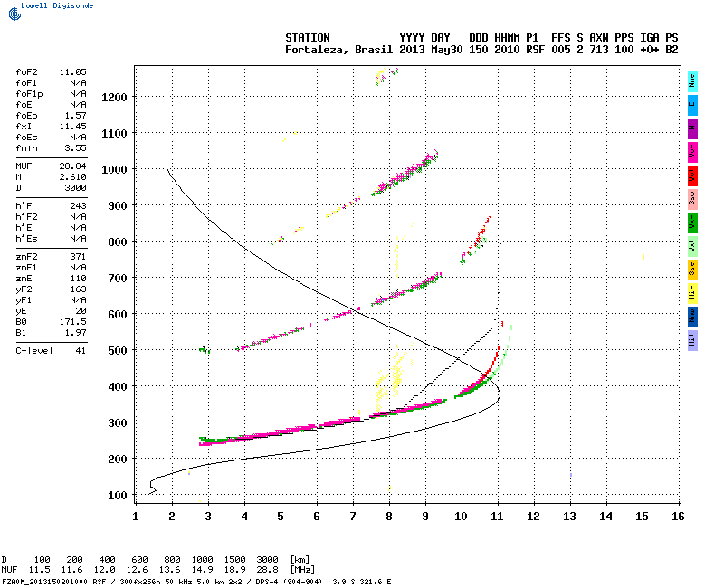Pick the yellow Hi- legend swatch
724x588 pixels.
tap(692, 293)
